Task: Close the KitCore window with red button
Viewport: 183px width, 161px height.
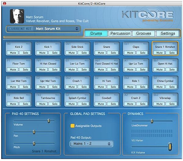Action: point(5,3)
